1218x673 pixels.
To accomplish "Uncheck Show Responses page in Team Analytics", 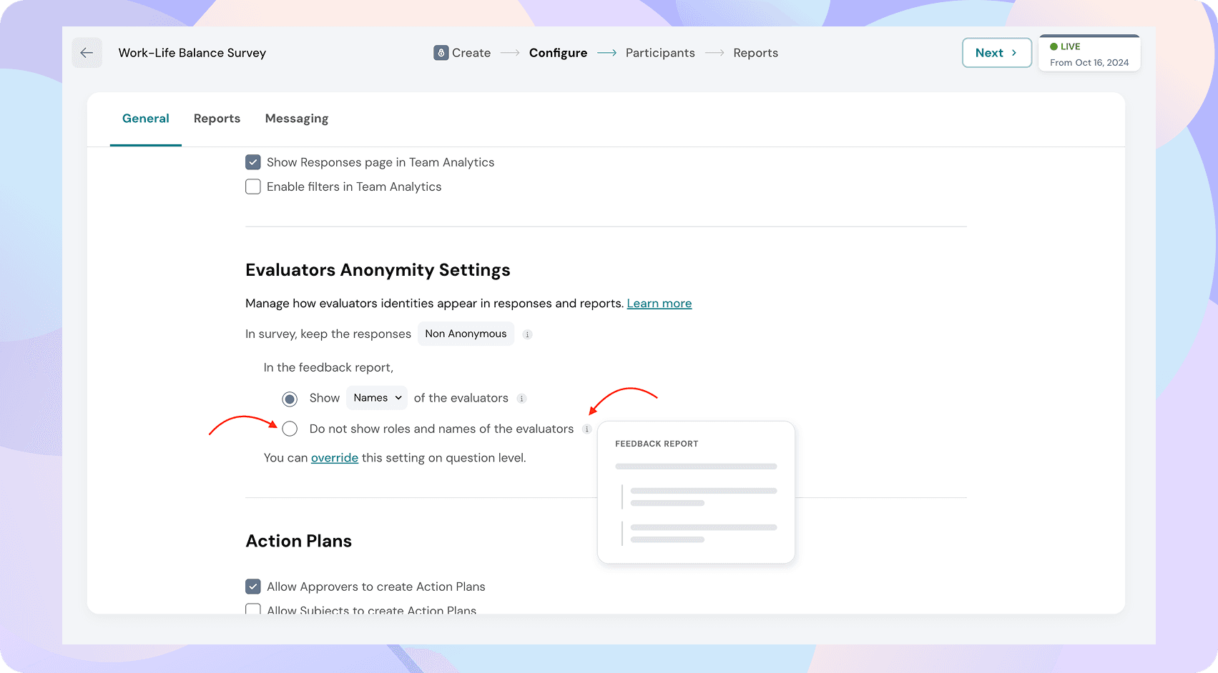I will (253, 162).
